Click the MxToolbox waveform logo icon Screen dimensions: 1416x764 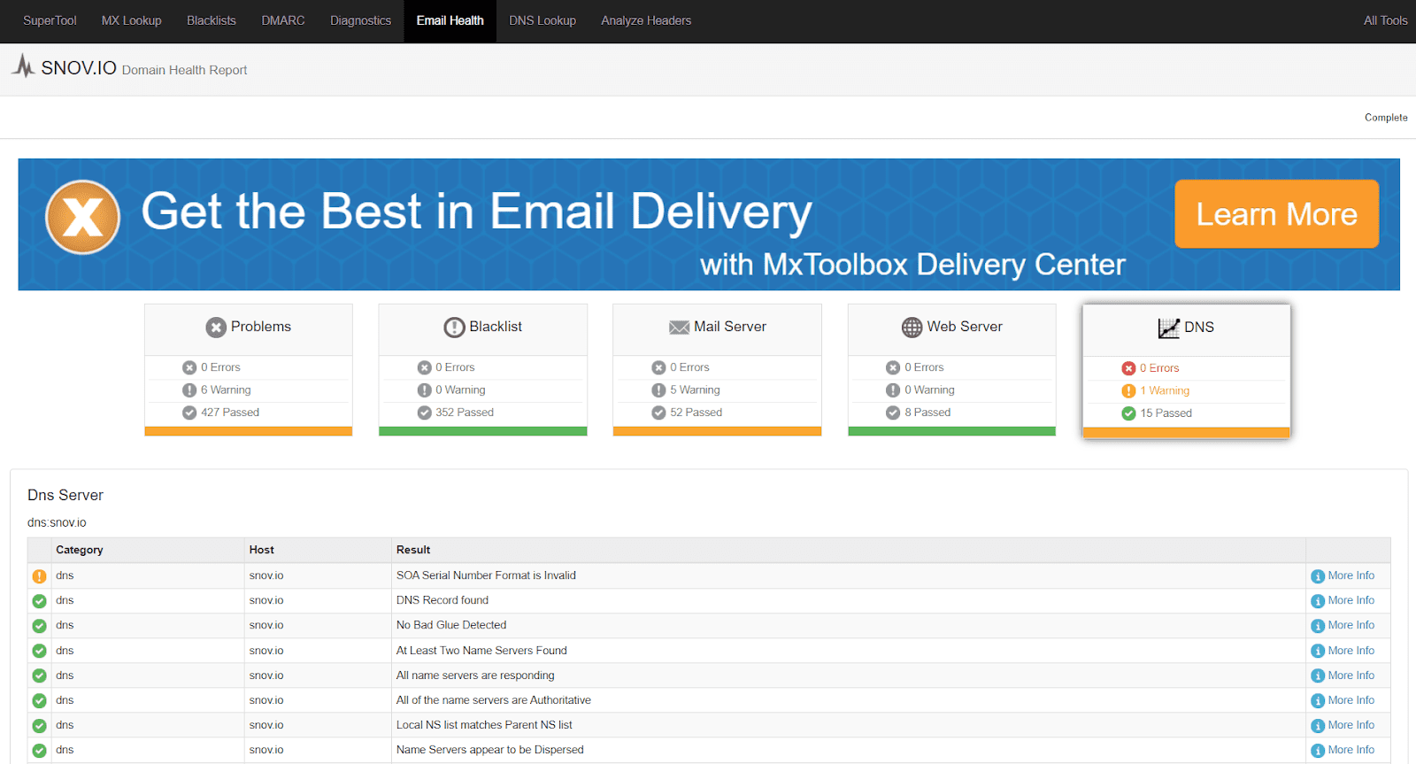pos(24,66)
